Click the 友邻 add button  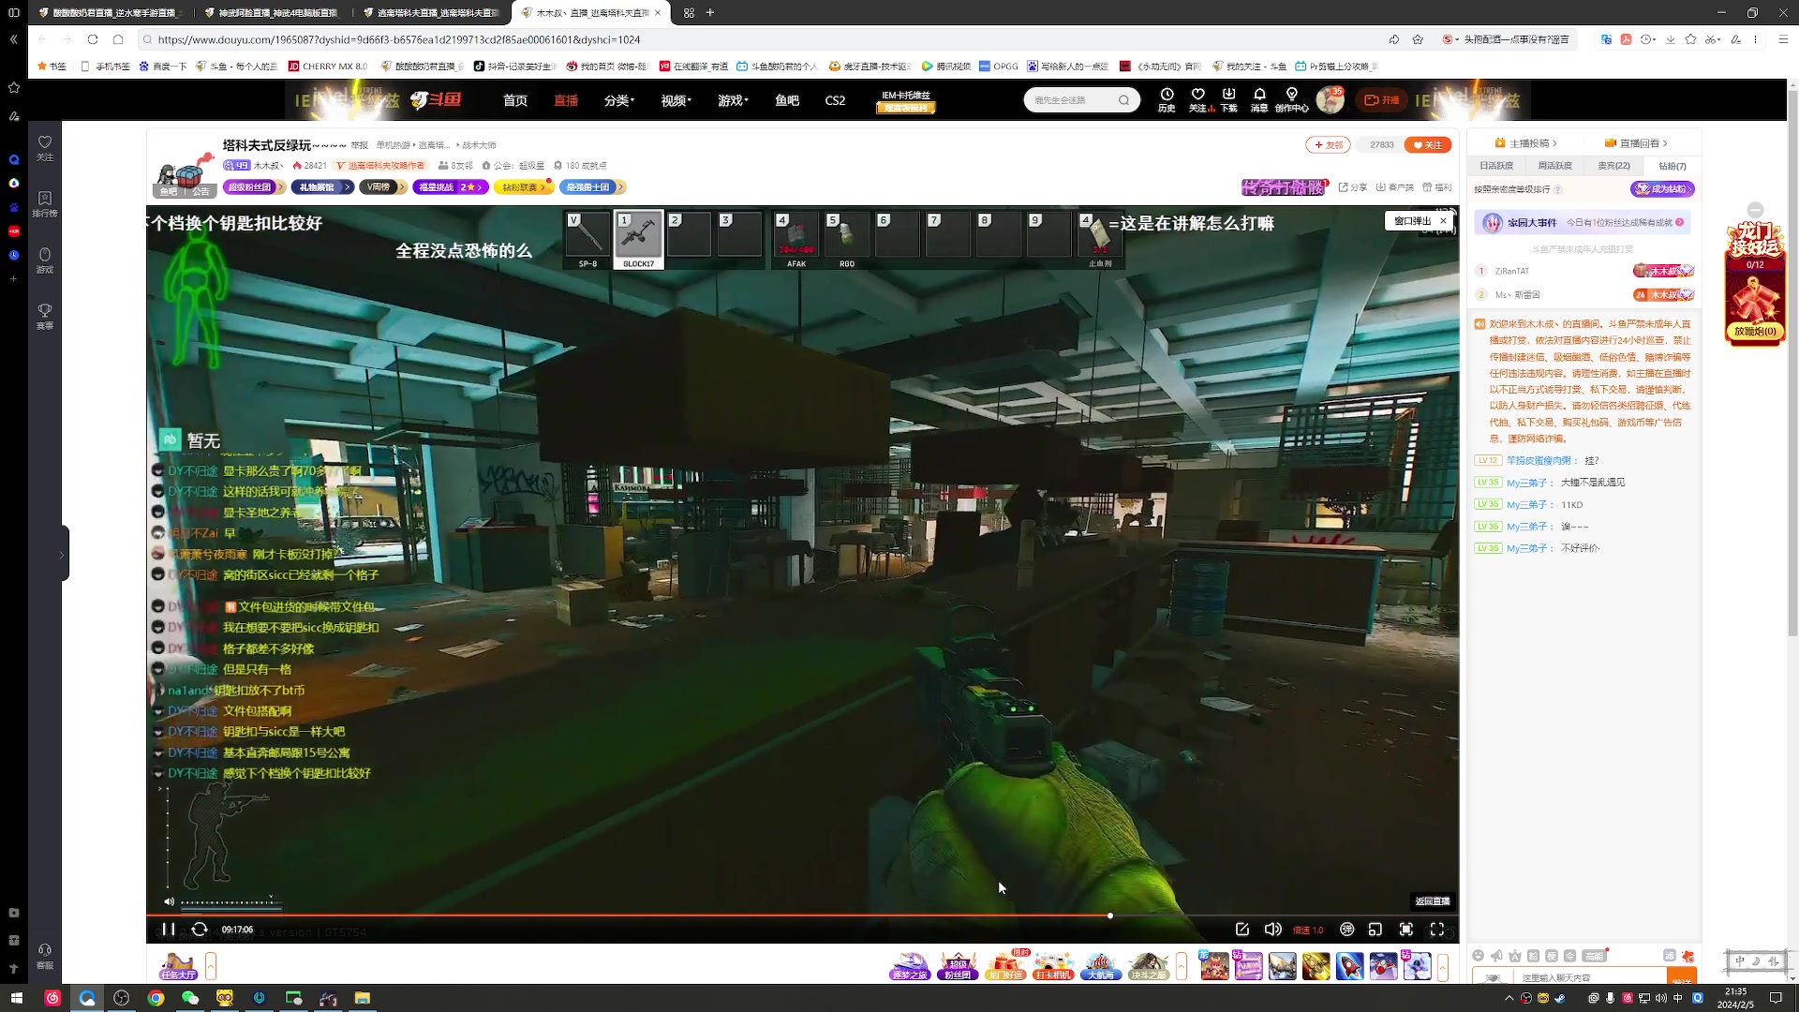coord(1328,145)
